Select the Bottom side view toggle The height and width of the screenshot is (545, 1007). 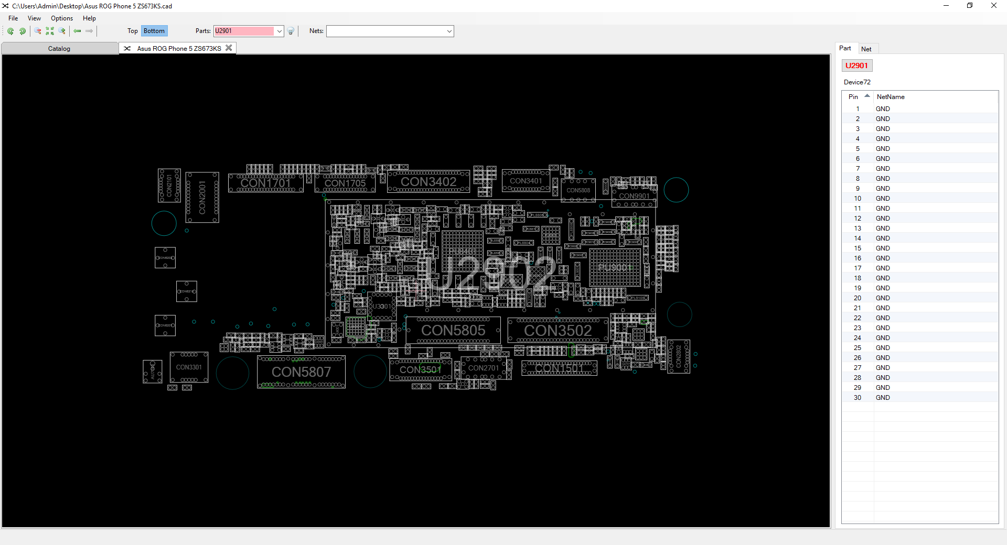[154, 31]
